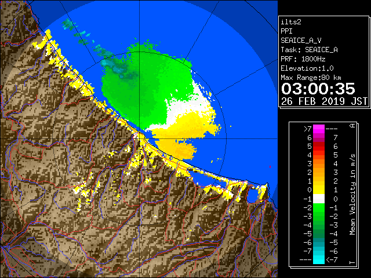Click the Mean Velocity in m/s legend title

coord(352,195)
